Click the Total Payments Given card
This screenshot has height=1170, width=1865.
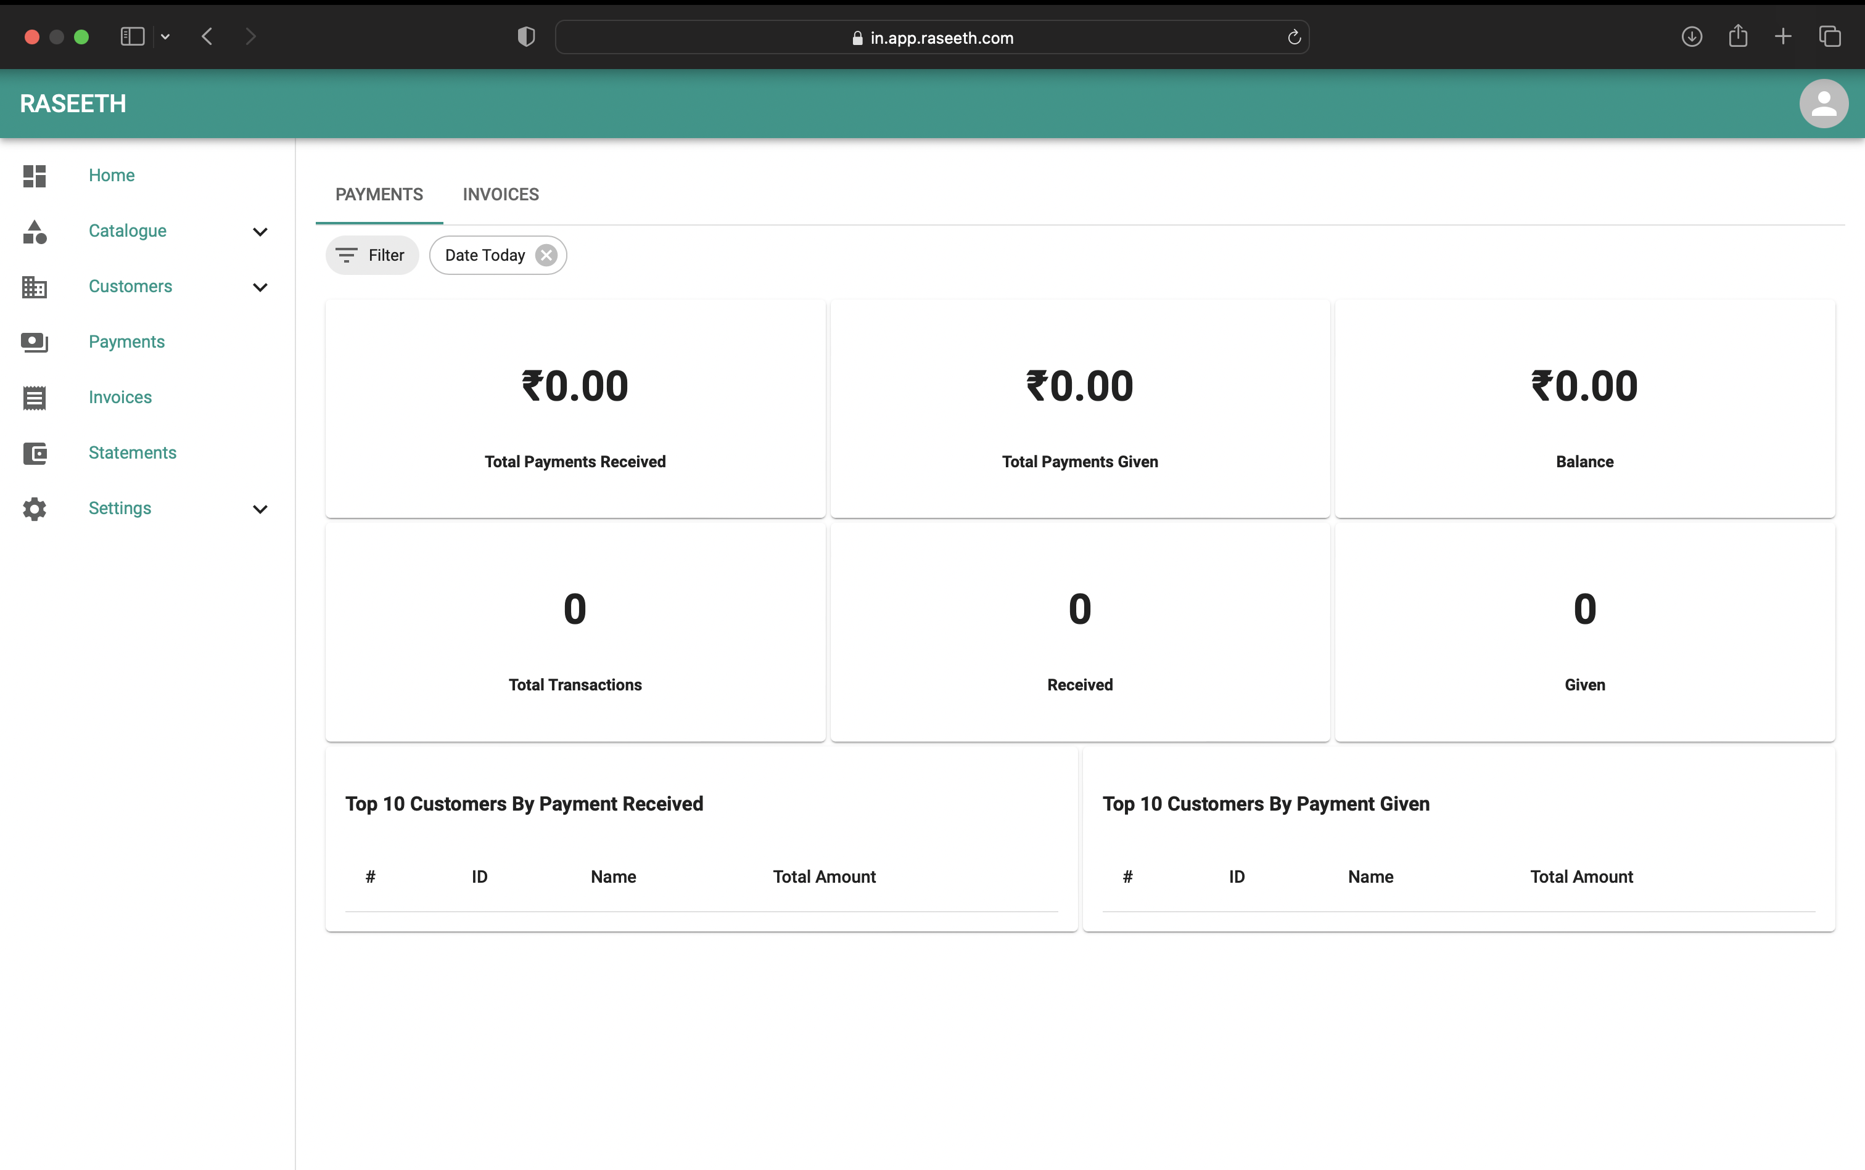[x=1080, y=409]
